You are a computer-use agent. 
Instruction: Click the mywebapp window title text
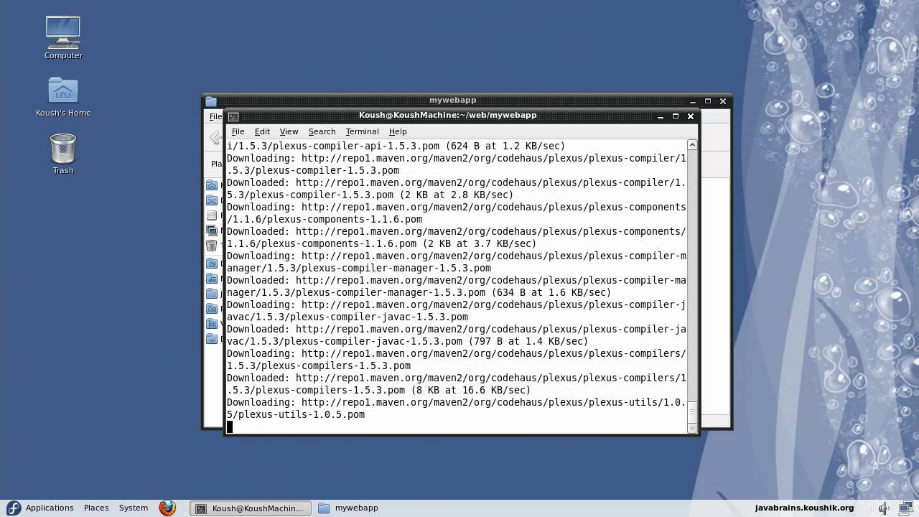pos(452,101)
